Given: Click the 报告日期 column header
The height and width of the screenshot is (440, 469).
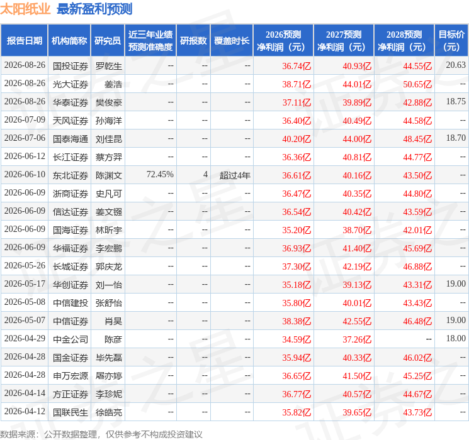Looking at the screenshot, I should click(24, 41).
